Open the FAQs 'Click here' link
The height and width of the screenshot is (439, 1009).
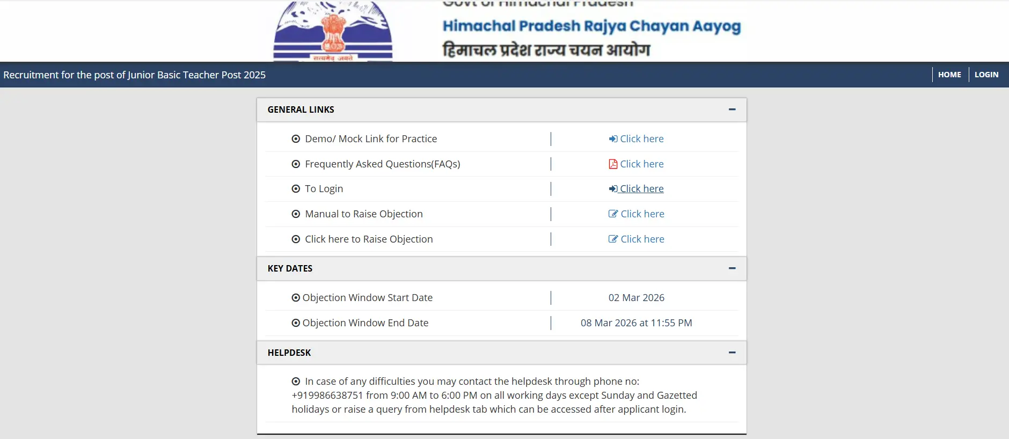642,164
